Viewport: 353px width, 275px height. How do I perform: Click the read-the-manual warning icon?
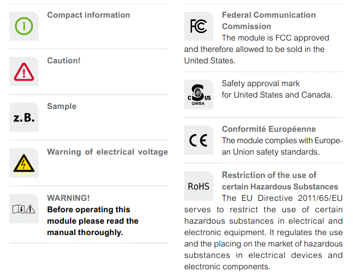pos(24,209)
